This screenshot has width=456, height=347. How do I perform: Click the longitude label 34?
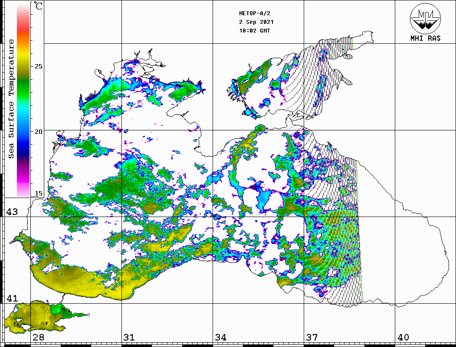pyautogui.click(x=221, y=337)
